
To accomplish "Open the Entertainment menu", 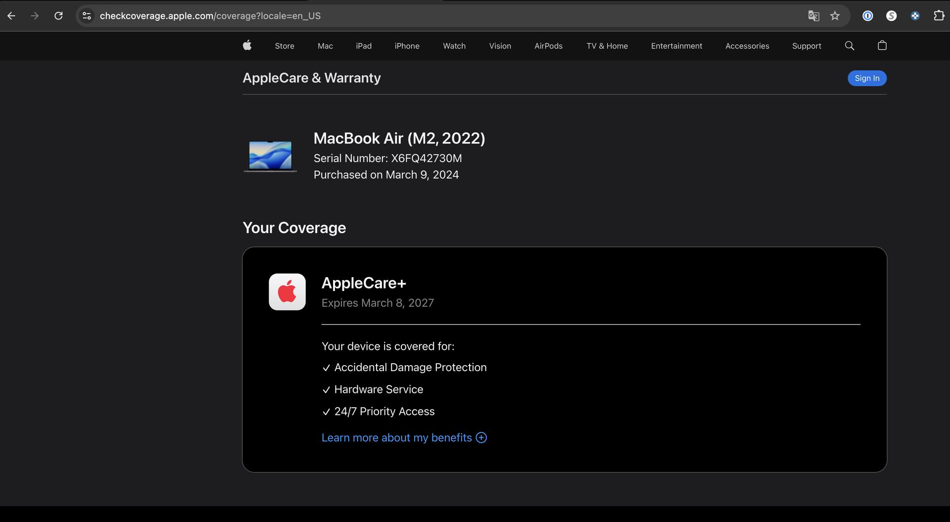I will pos(676,46).
